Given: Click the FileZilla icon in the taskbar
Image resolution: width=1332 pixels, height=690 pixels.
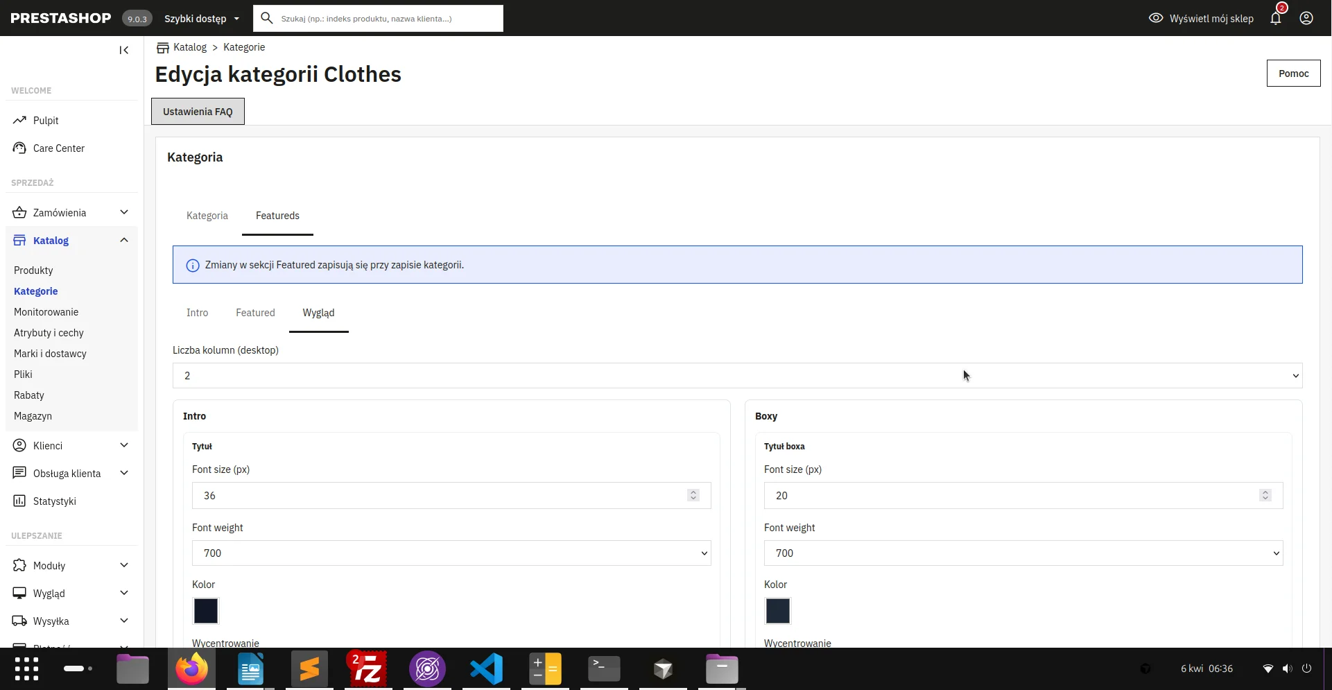Looking at the screenshot, I should click(368, 669).
